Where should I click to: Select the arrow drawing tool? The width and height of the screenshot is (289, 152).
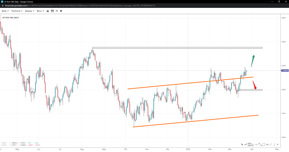(242, 144)
